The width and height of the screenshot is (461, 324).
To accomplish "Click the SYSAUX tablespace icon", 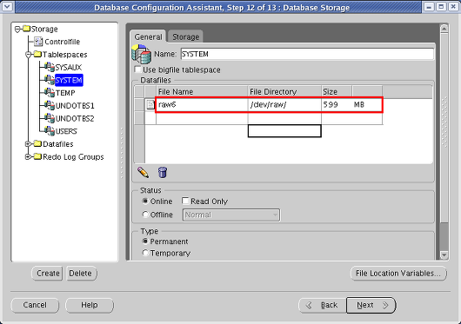I will click(x=50, y=67).
